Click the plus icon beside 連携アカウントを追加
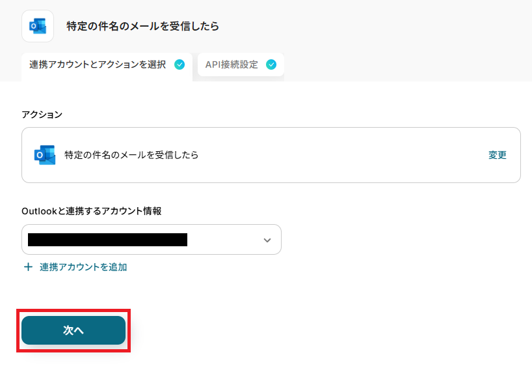 pyautogui.click(x=28, y=267)
